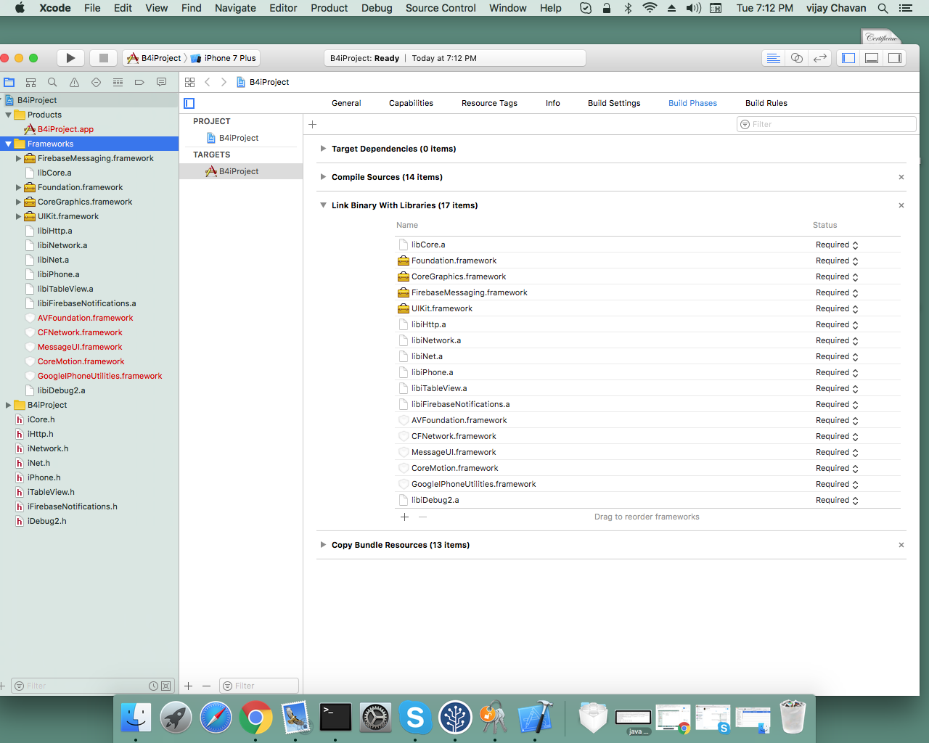The width and height of the screenshot is (929, 743).
Task: Change libCore.a Required status
Action: click(x=837, y=245)
